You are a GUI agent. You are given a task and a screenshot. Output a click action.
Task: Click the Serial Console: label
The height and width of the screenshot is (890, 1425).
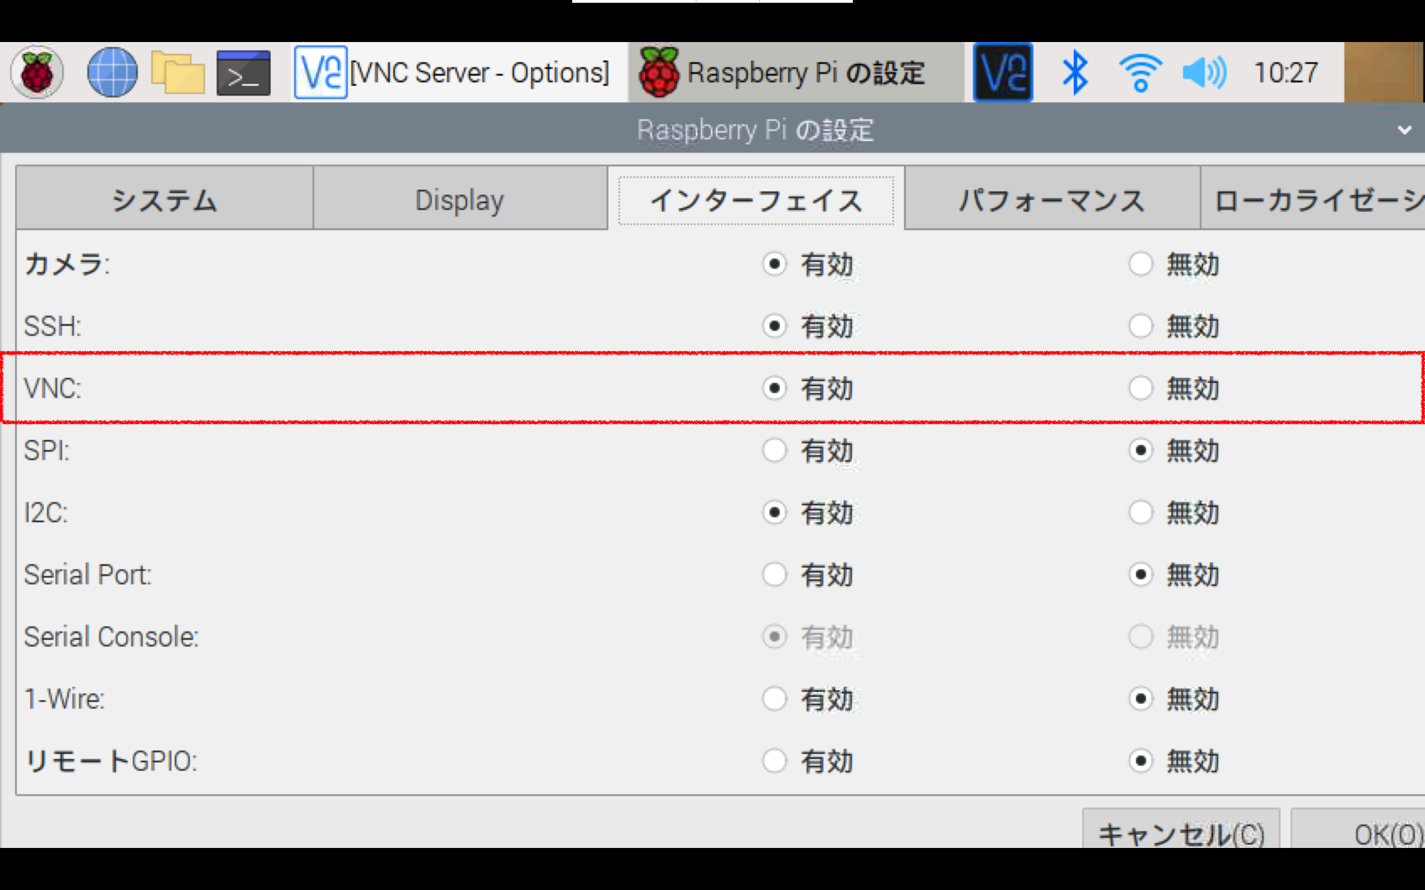coord(111,637)
